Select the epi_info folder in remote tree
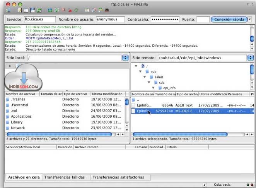This screenshot has height=188, width=256. [169, 88]
